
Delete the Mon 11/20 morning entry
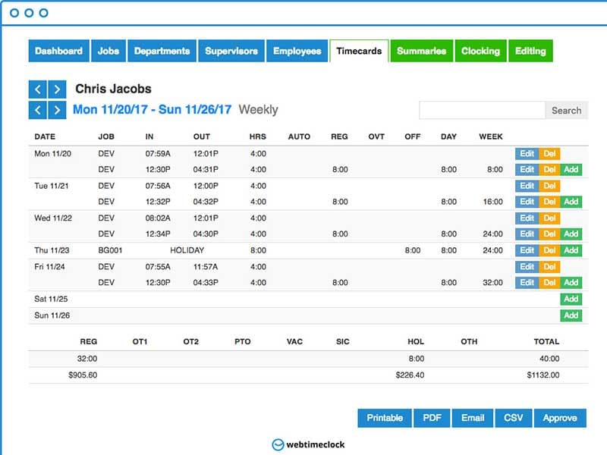click(549, 154)
